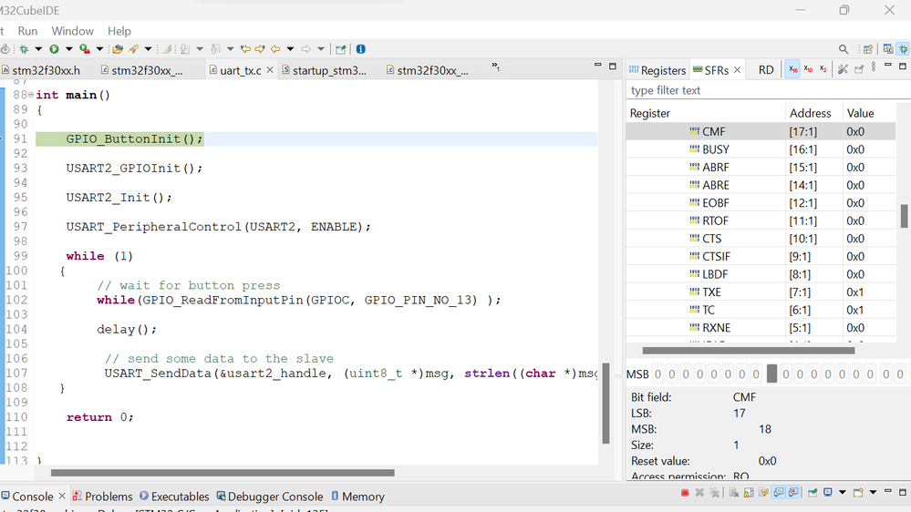This screenshot has width=911, height=512.
Task: Click the SFR filter text field
Action: point(768,90)
